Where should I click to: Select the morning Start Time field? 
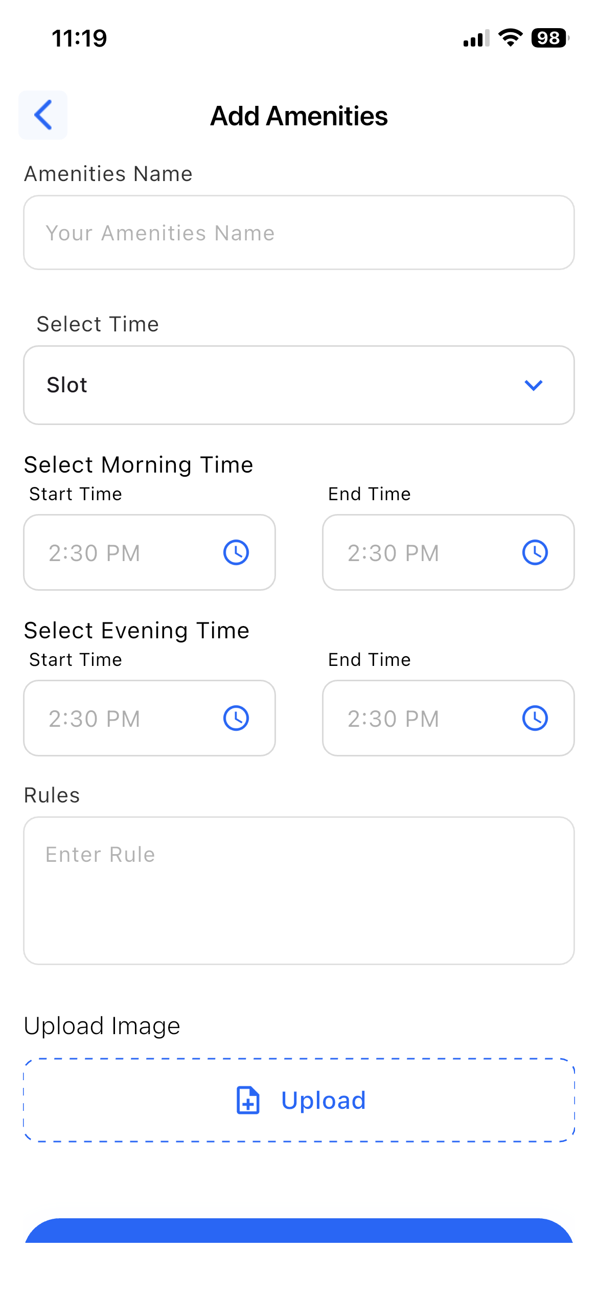tap(128, 552)
